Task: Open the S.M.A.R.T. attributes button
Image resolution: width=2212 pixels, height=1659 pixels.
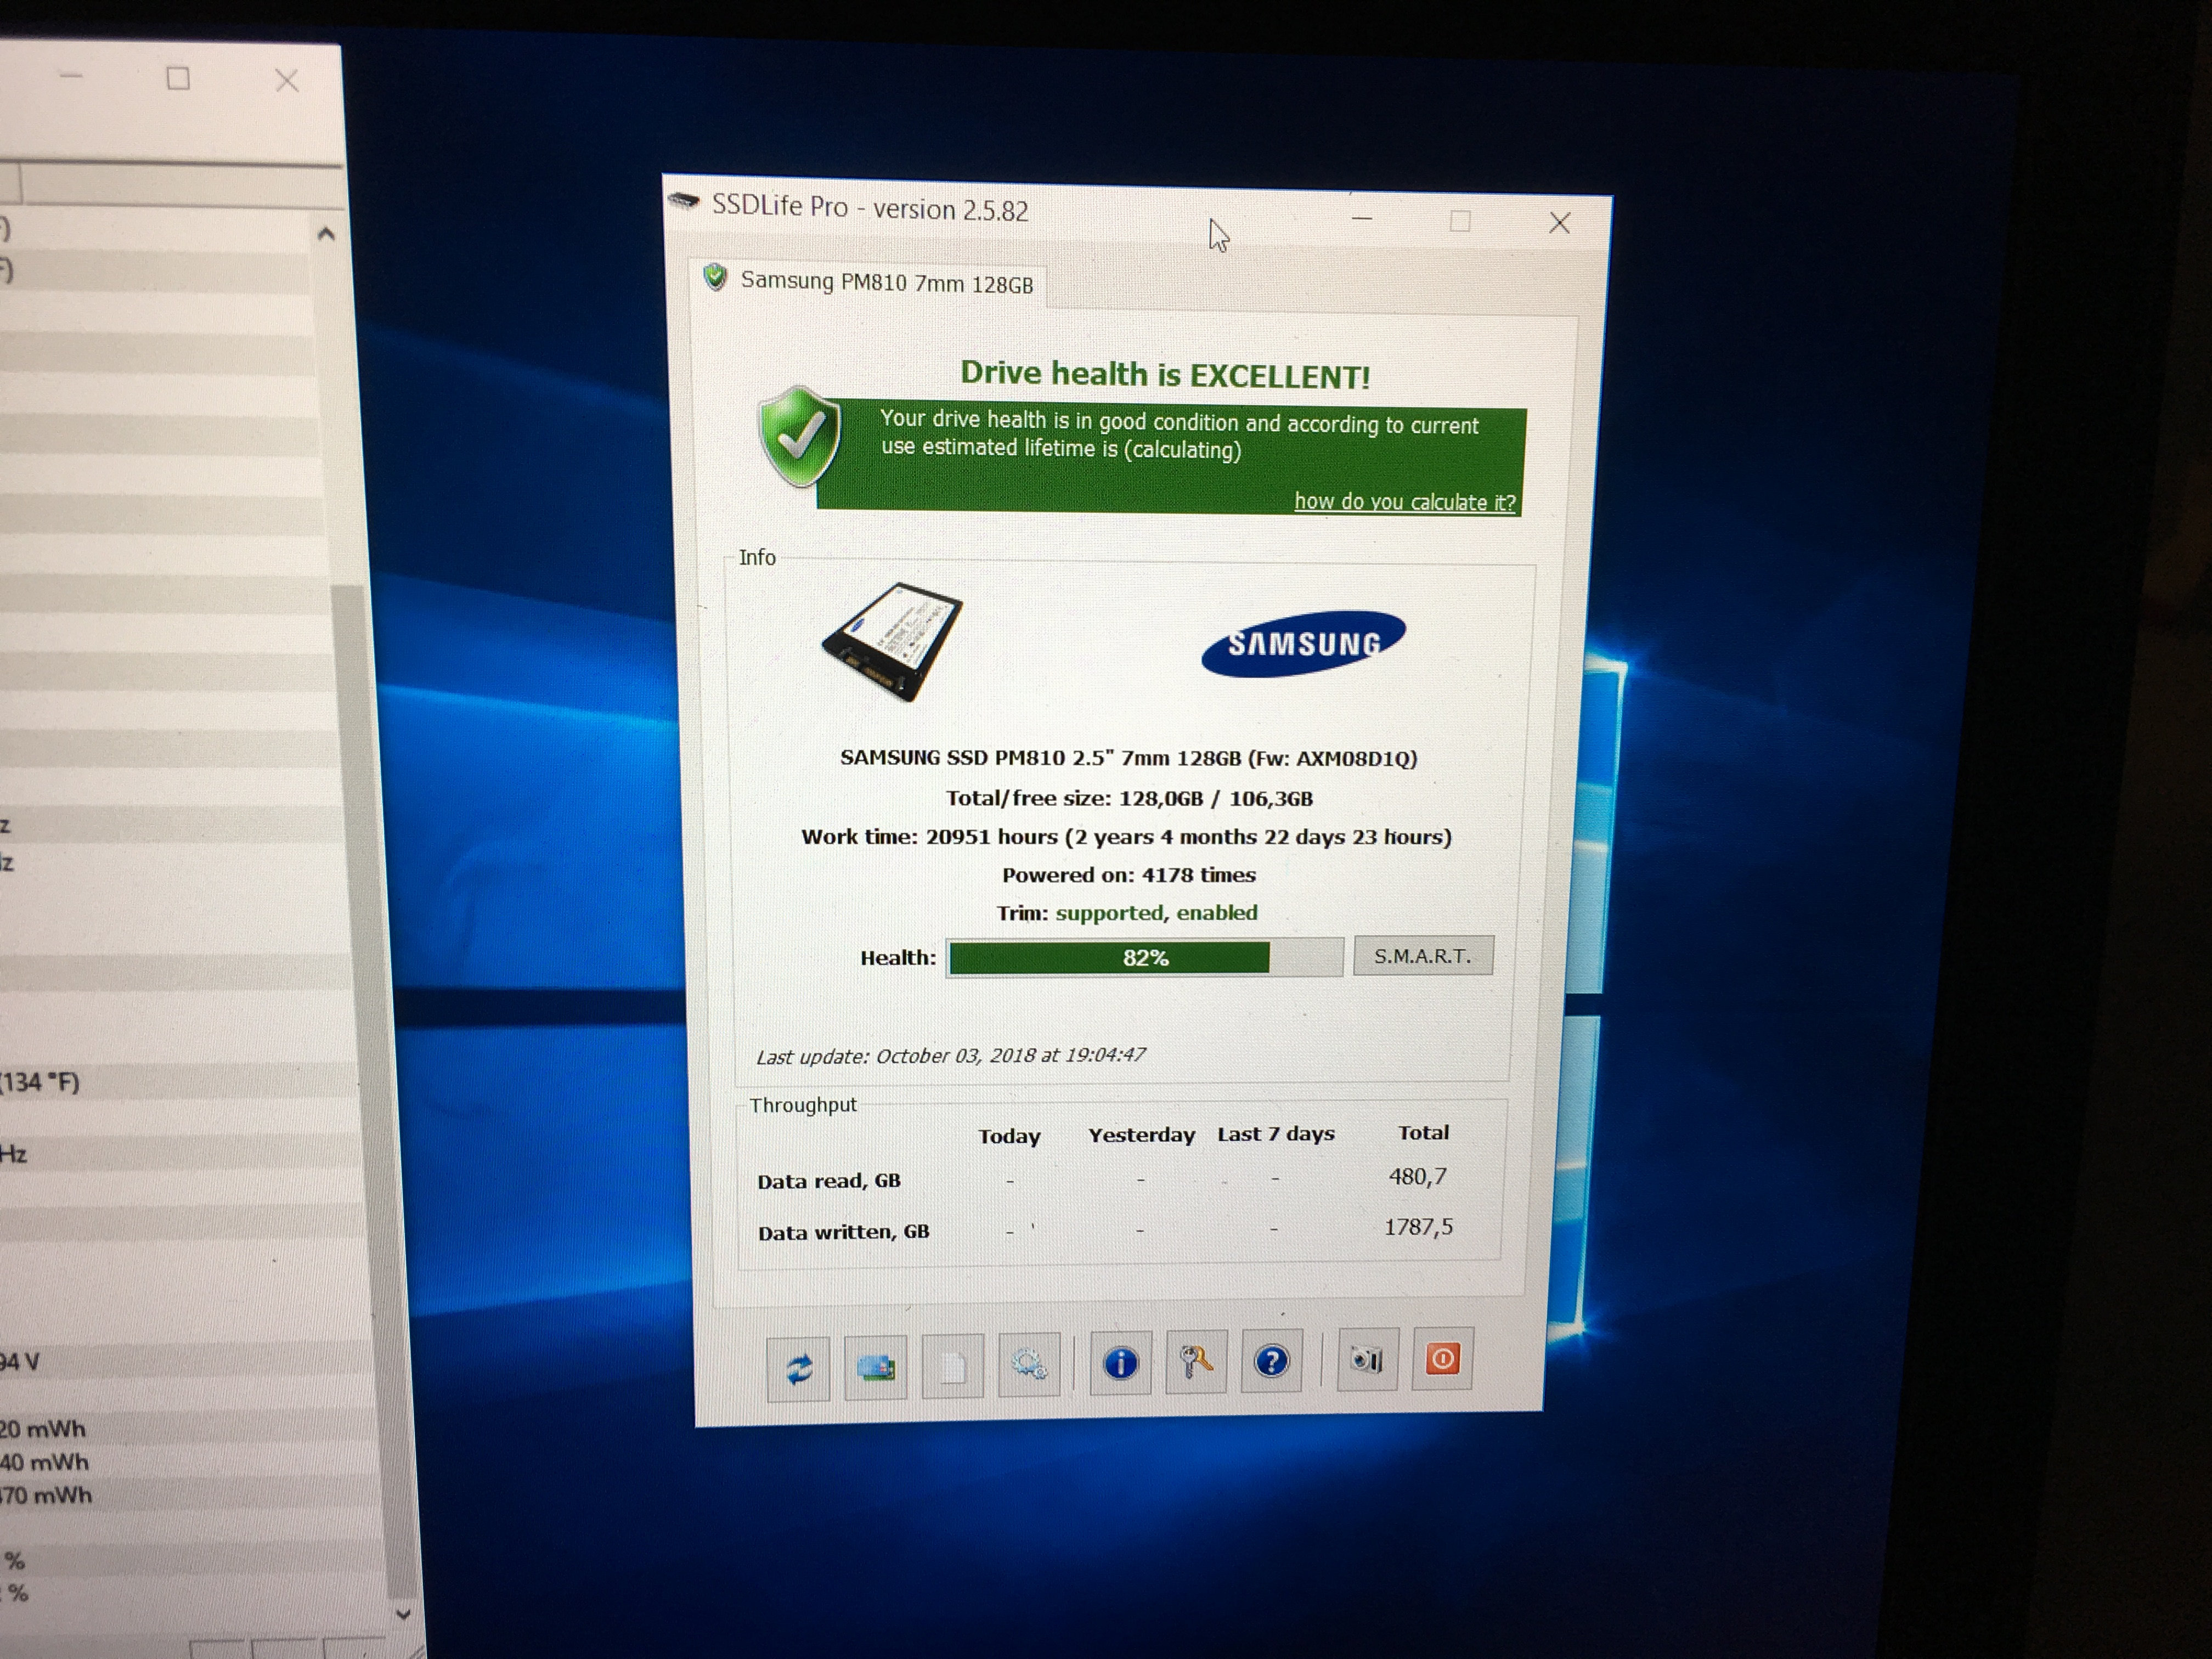Action: (x=1422, y=956)
